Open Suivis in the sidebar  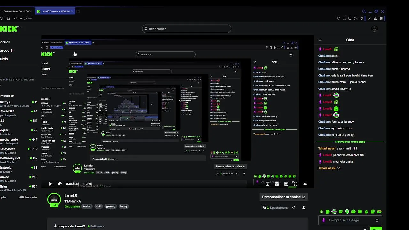[x=4, y=59]
